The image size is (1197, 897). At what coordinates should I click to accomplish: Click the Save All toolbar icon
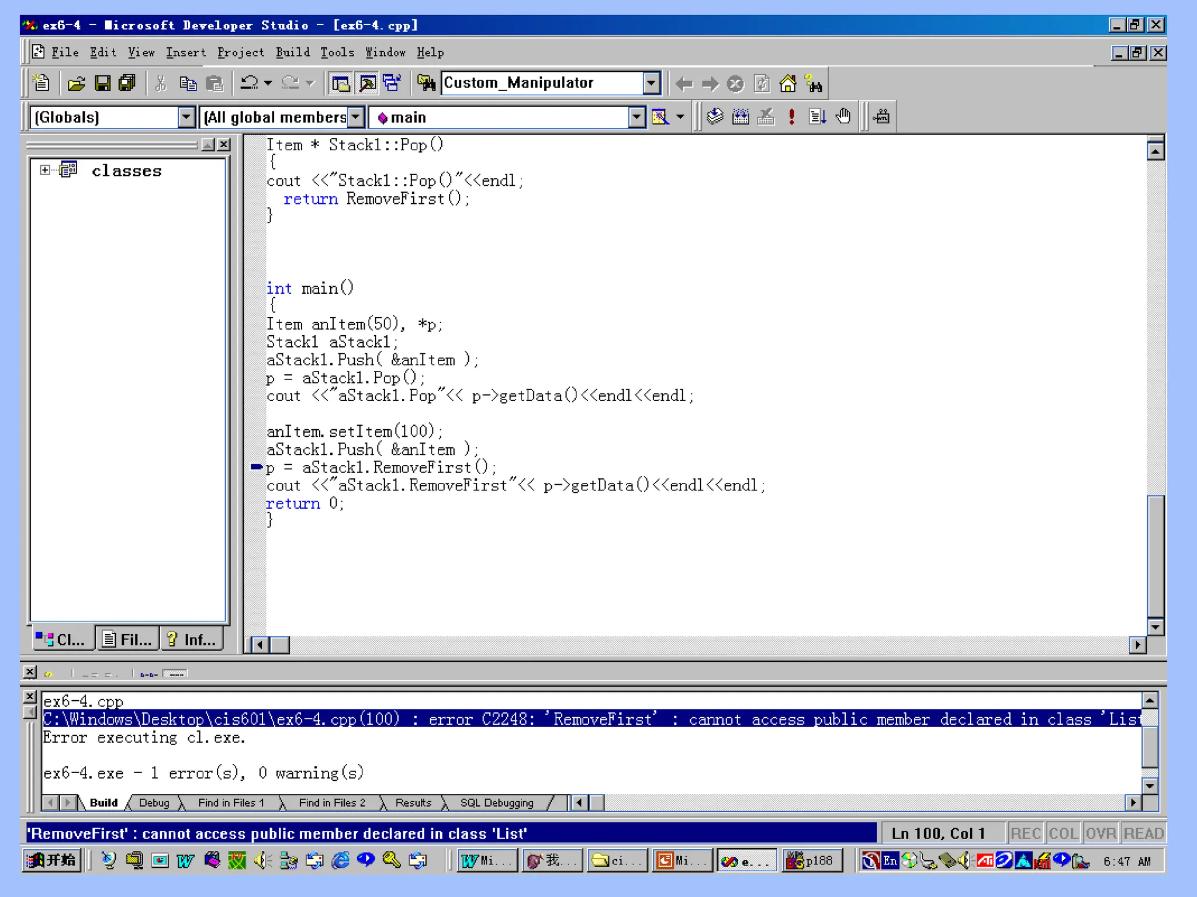(127, 84)
